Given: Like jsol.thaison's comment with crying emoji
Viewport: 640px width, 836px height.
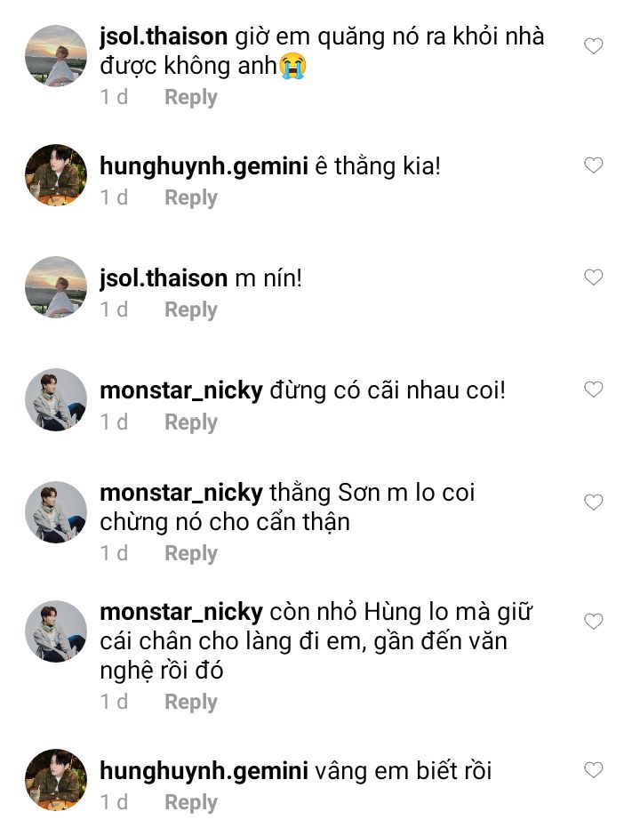Looking at the screenshot, I should click(x=593, y=46).
